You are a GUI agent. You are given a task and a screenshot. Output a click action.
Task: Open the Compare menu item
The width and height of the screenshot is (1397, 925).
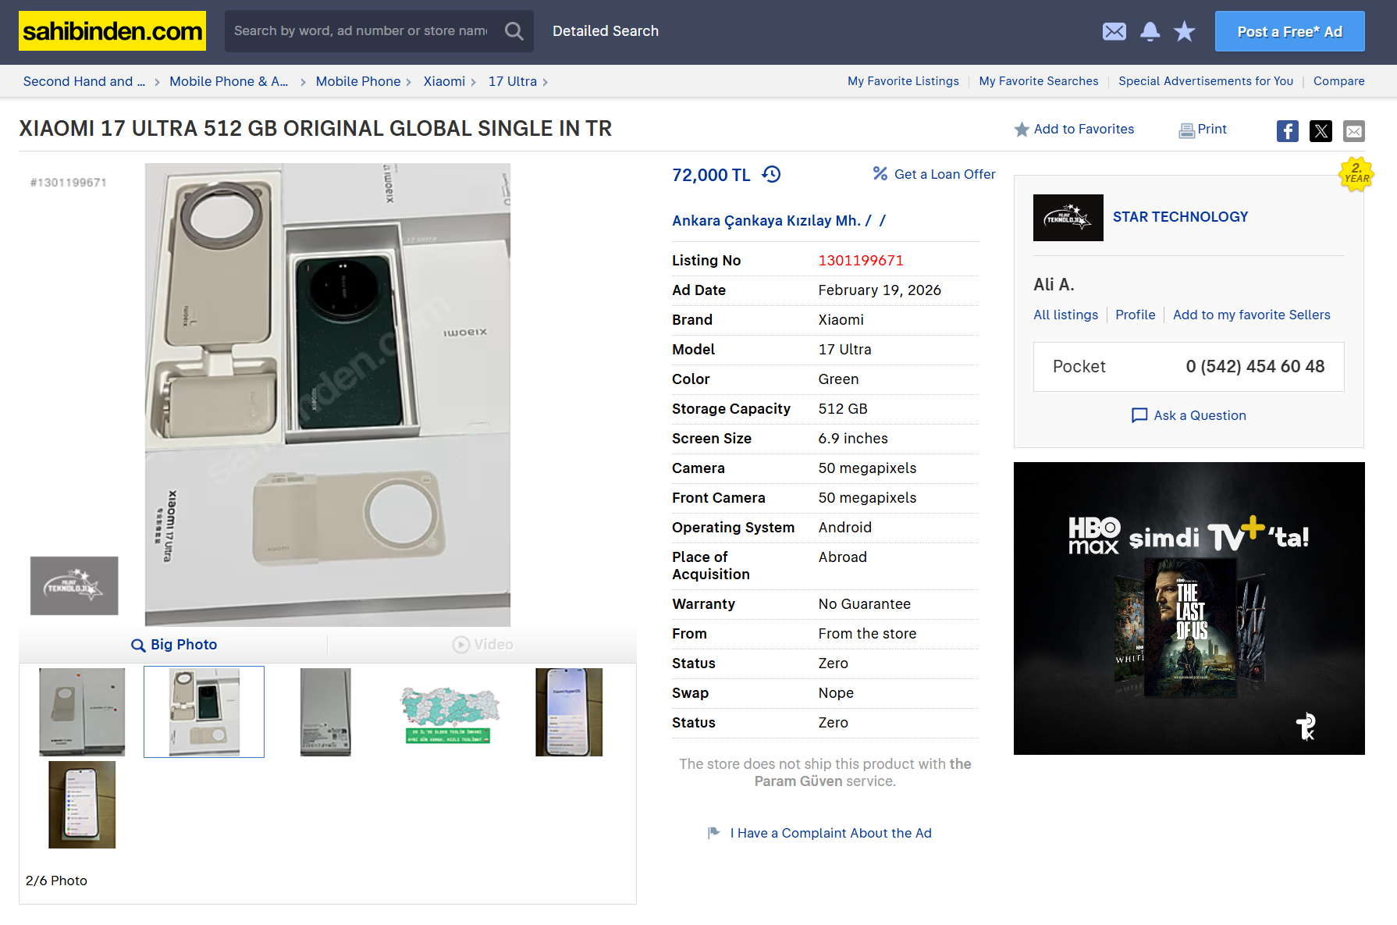point(1338,81)
